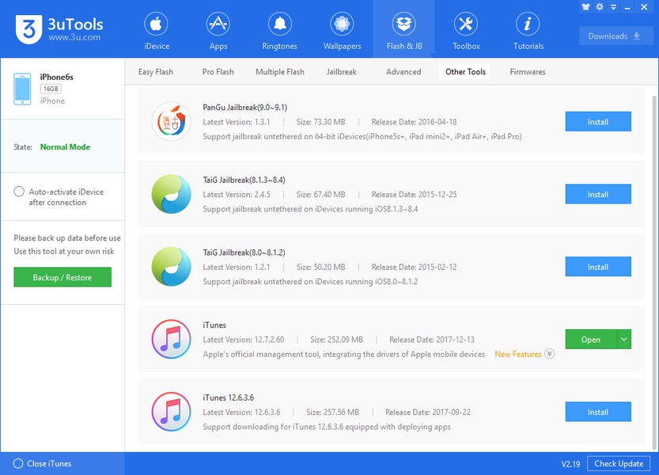Go to Ringtones bell icon
This screenshot has width=659, height=475.
pyautogui.click(x=280, y=25)
